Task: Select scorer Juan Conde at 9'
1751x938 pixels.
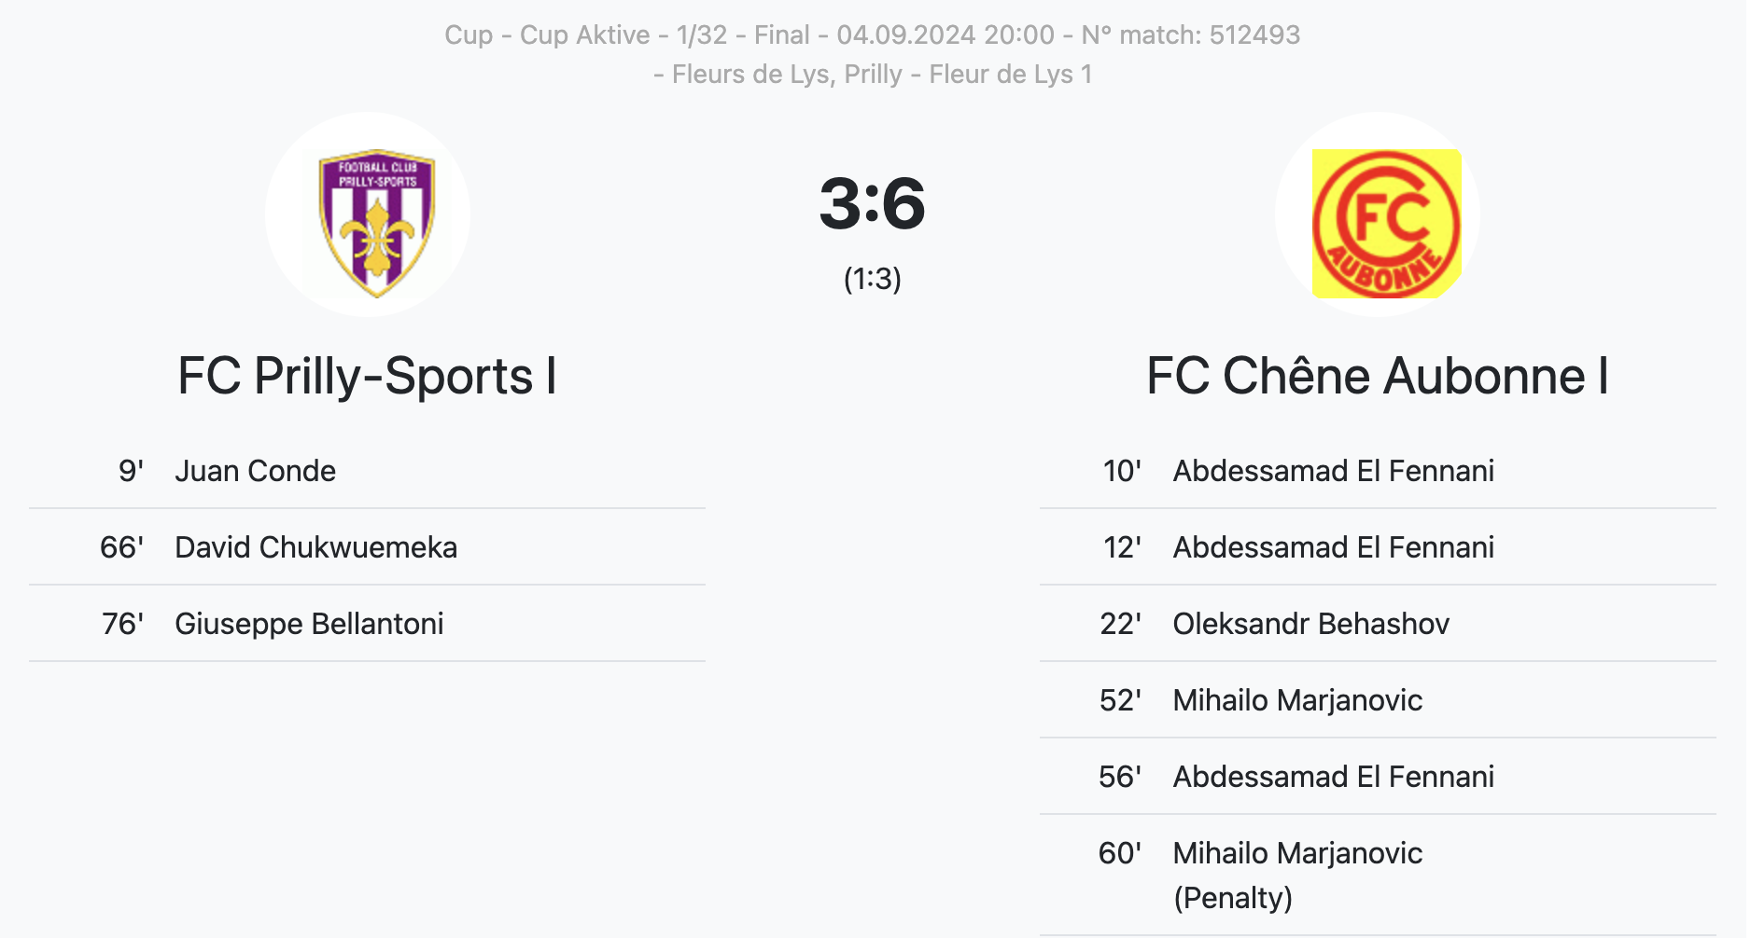Action: (255, 471)
